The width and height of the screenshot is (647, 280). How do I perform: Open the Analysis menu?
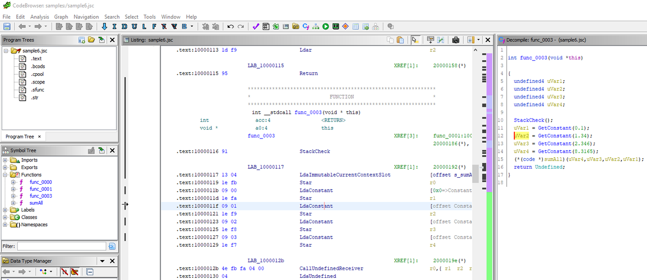(39, 17)
